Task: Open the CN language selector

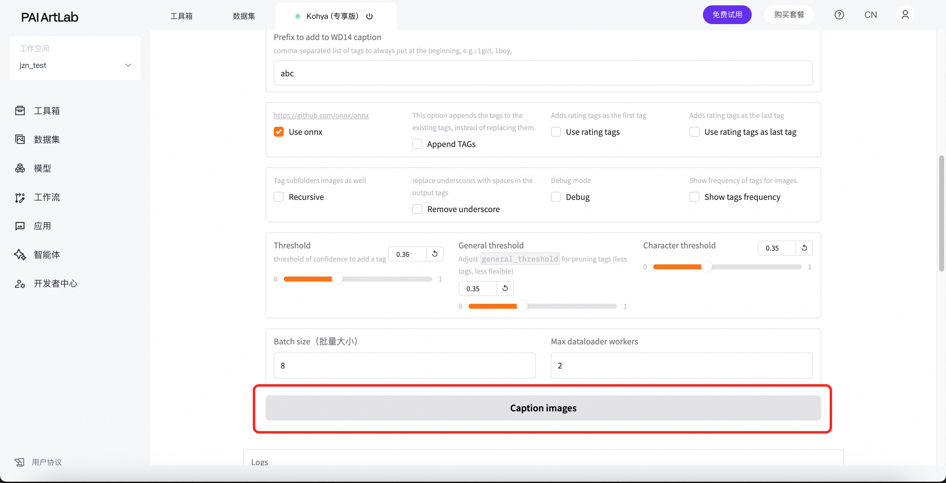Action: pos(870,15)
